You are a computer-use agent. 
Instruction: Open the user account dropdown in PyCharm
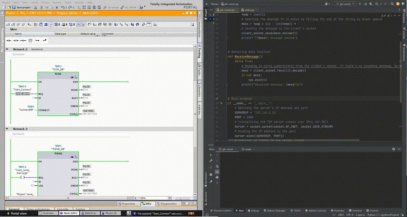tap(327, 4)
